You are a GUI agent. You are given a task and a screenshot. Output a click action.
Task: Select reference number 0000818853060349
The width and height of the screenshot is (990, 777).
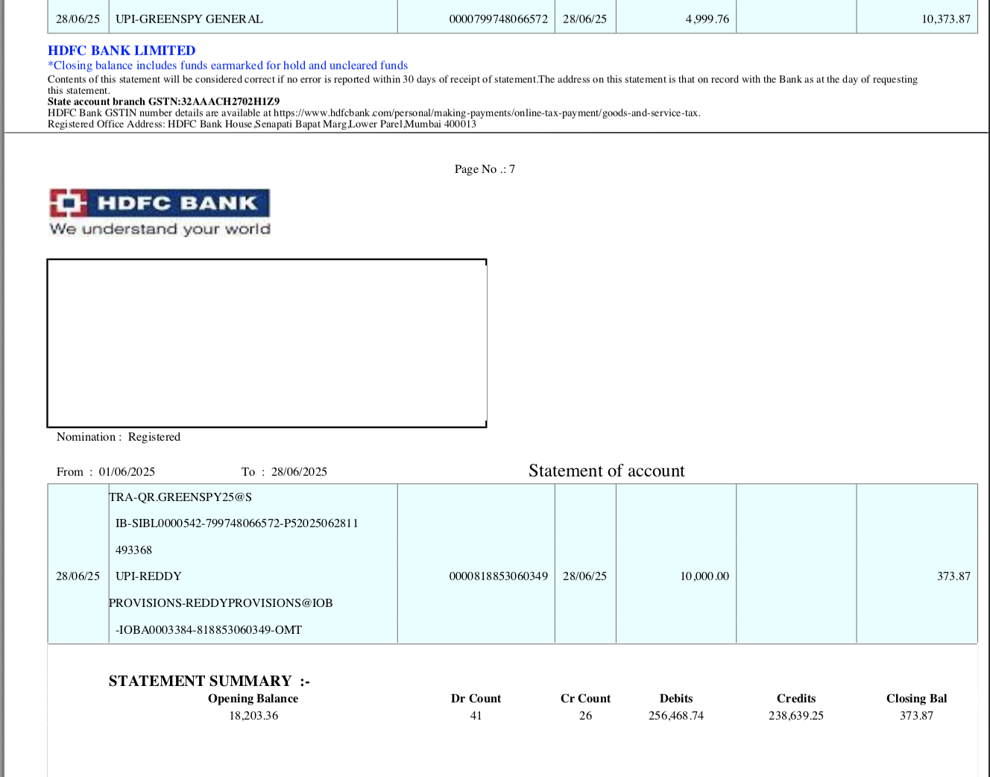tap(499, 576)
